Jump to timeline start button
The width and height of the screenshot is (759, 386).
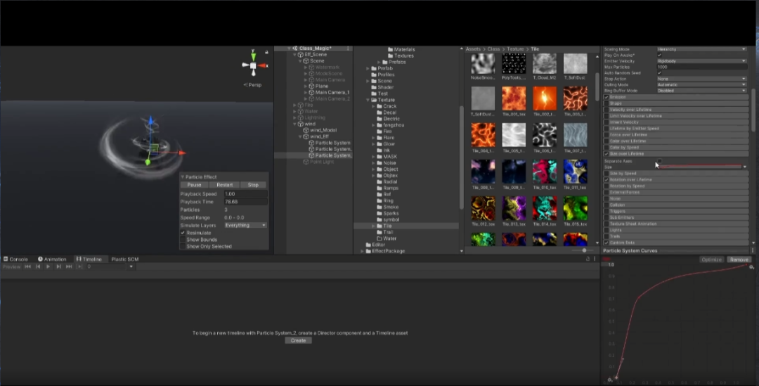[28, 267]
